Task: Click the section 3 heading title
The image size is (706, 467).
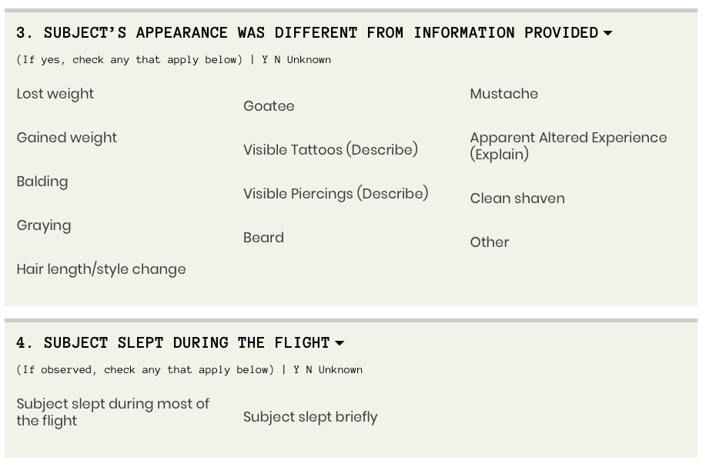Action: [x=306, y=33]
